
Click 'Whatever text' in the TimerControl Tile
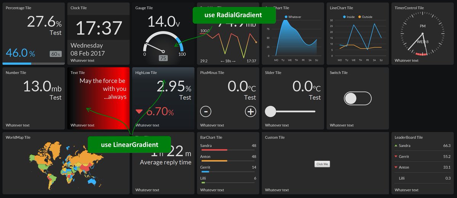(x=407, y=61)
